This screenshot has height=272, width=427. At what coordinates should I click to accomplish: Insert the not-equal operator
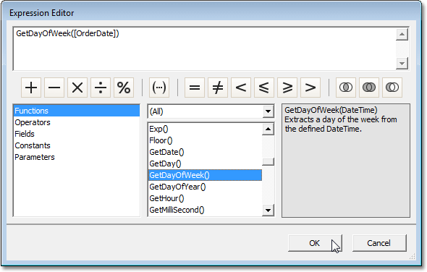tap(218, 88)
